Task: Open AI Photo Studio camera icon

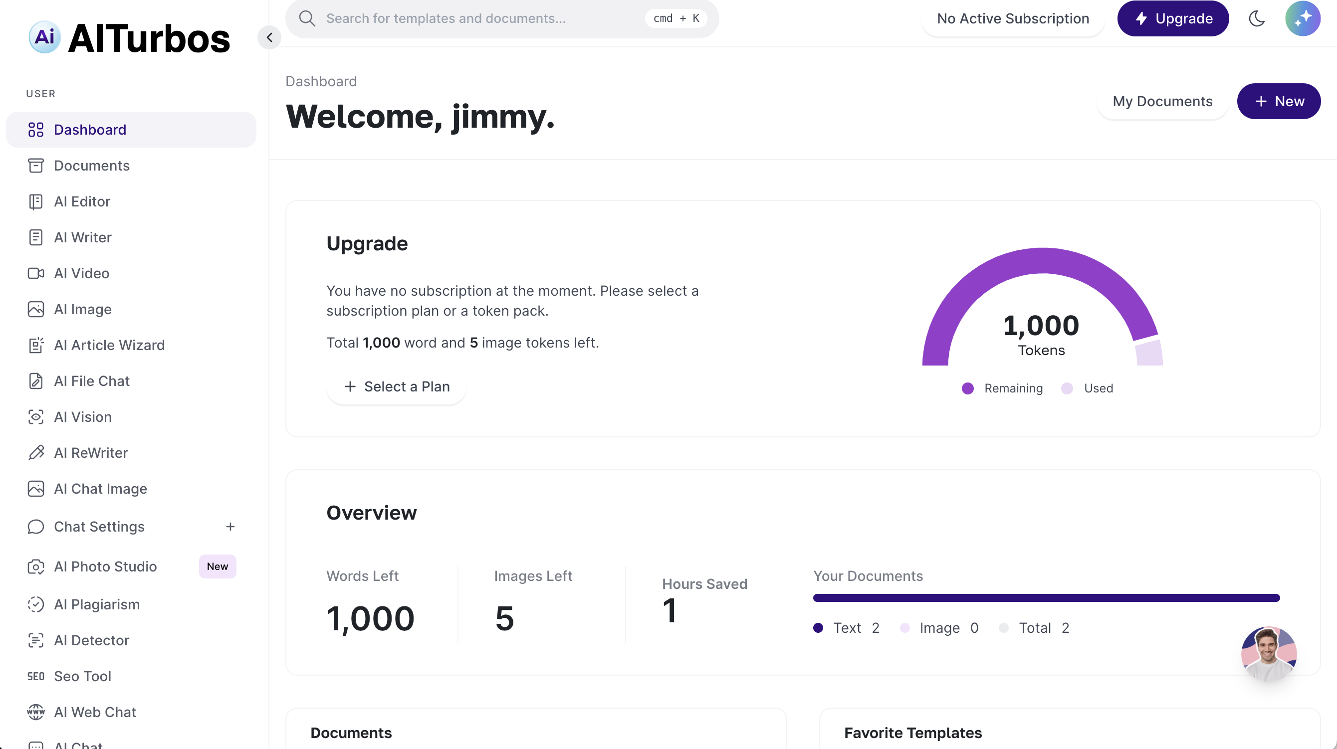Action: tap(35, 566)
